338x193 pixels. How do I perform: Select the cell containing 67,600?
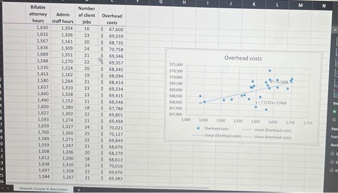[112, 29]
